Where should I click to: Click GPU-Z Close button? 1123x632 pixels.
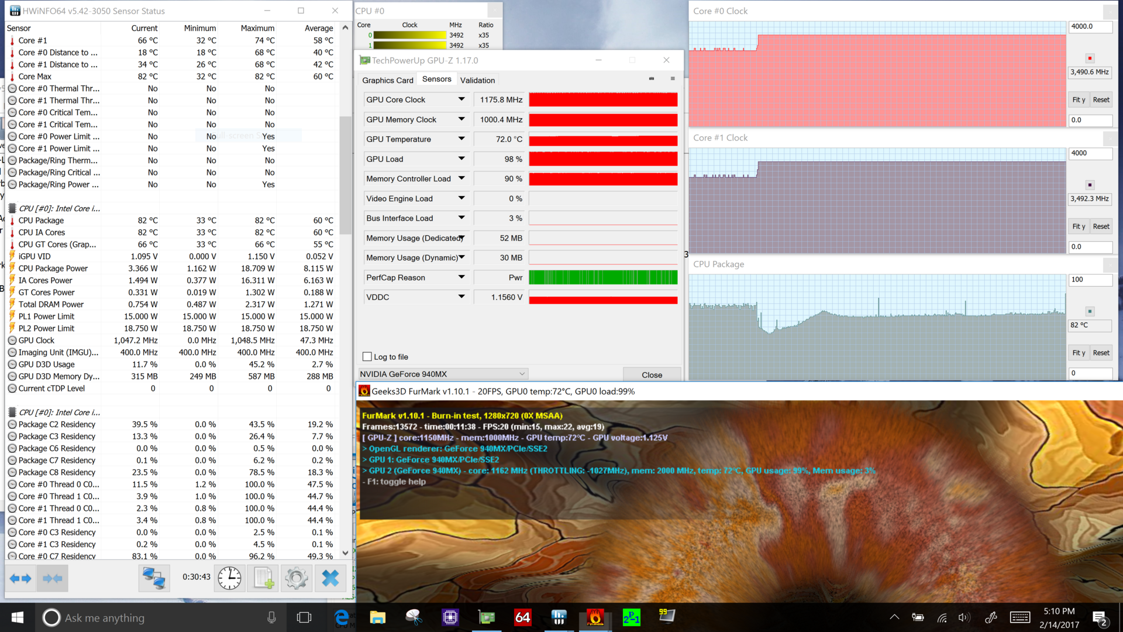click(652, 375)
